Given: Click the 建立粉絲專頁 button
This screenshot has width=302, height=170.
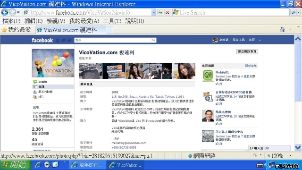Looking at the screenshot, I should [247, 51].
